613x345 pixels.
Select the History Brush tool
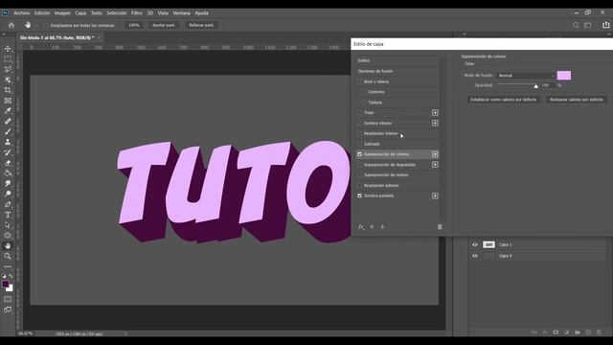(x=8, y=152)
